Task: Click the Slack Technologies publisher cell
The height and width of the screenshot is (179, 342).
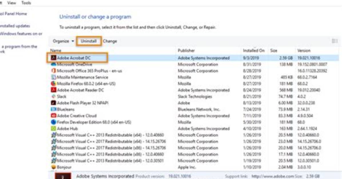Action: (195, 96)
